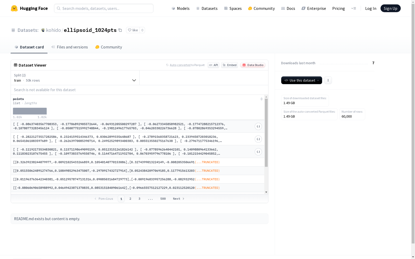
Task: Jump to viewer page 500
Action: 163,199
